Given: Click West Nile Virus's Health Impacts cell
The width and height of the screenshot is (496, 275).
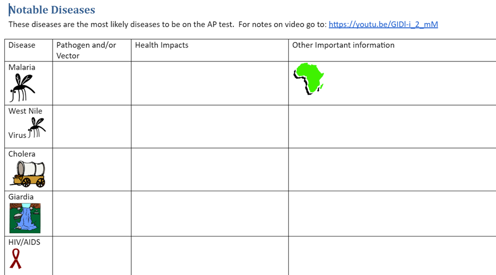Looking at the screenshot, I should 209,127.
